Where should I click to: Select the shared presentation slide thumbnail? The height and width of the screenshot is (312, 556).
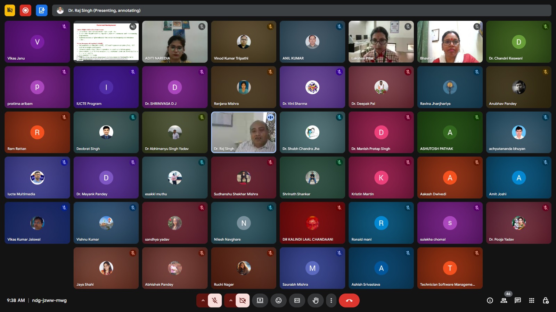point(106,42)
